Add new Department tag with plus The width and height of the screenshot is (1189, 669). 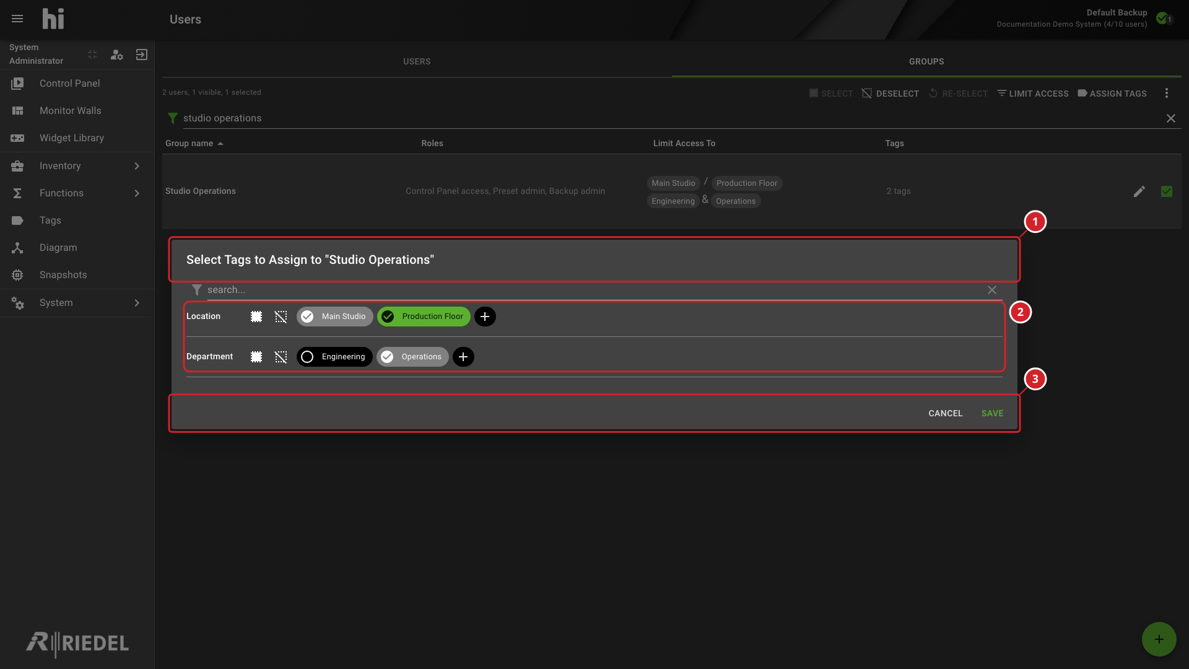click(x=463, y=357)
